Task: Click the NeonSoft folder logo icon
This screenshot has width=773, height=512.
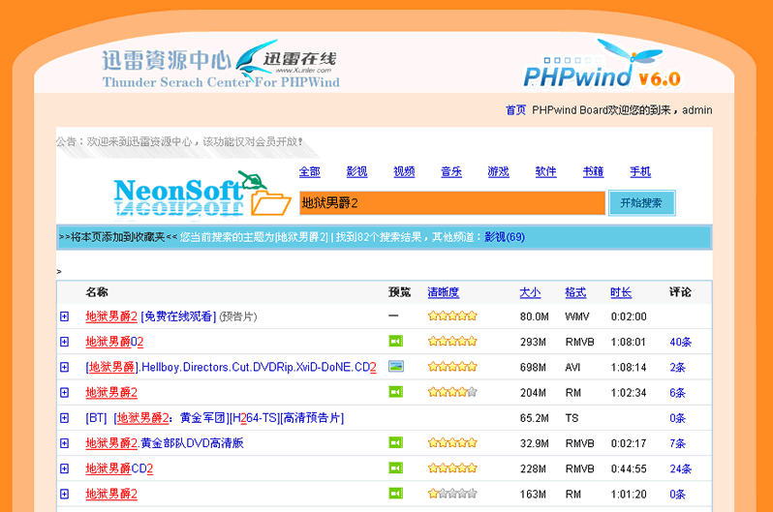Action: (x=270, y=201)
